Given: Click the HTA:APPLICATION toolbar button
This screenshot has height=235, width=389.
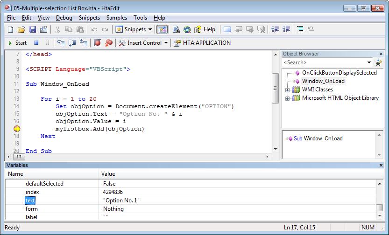Looking at the screenshot, I should 202,43.
